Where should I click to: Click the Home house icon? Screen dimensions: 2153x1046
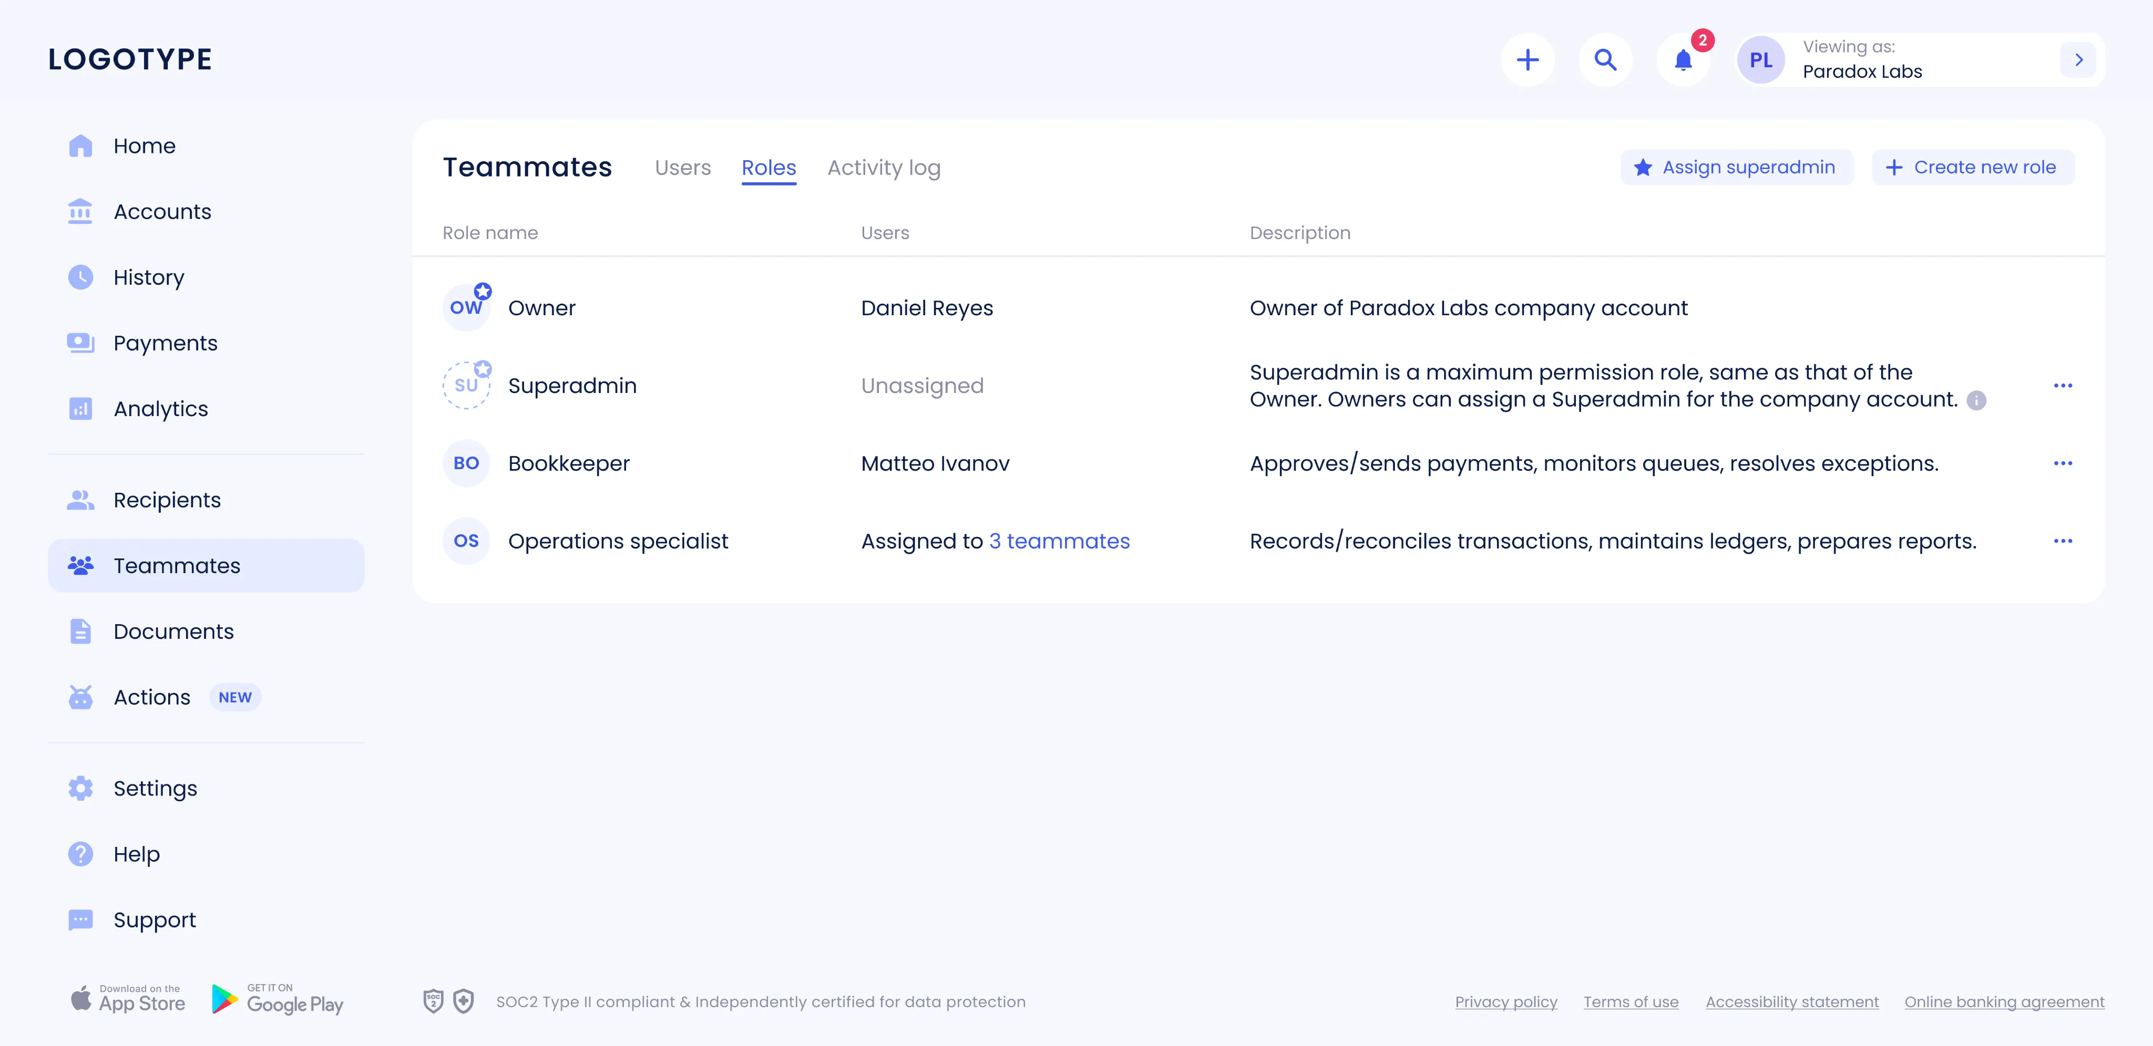[x=80, y=146]
